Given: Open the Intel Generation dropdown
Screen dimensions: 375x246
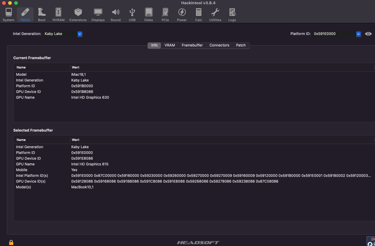Looking at the screenshot, I should point(80,34).
